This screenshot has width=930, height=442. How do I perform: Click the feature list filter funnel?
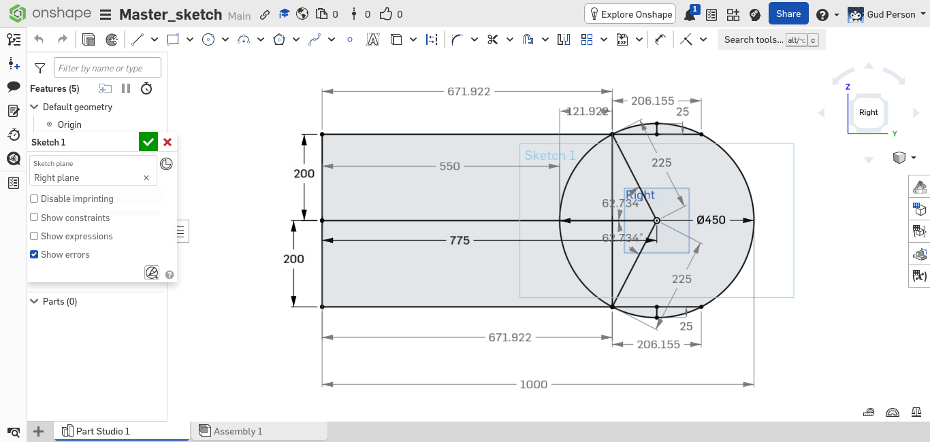coord(40,68)
